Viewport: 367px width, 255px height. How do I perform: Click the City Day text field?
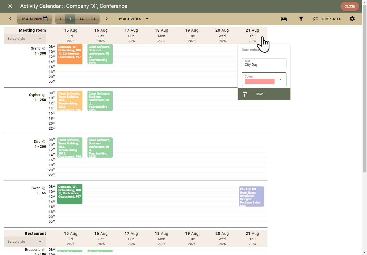(x=264, y=63)
